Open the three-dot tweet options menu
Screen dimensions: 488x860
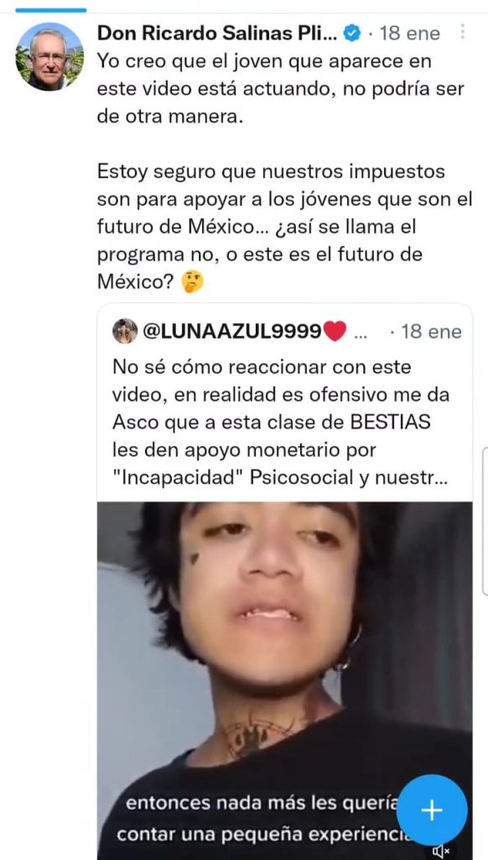pos(463,33)
